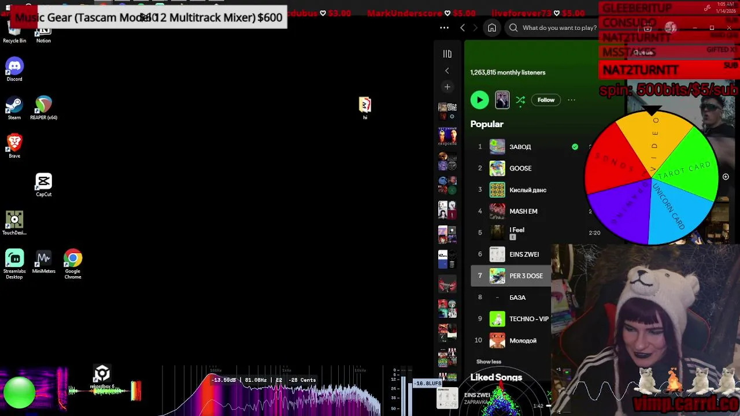Collapse list with Show less
The image size is (740, 416).
click(x=489, y=362)
